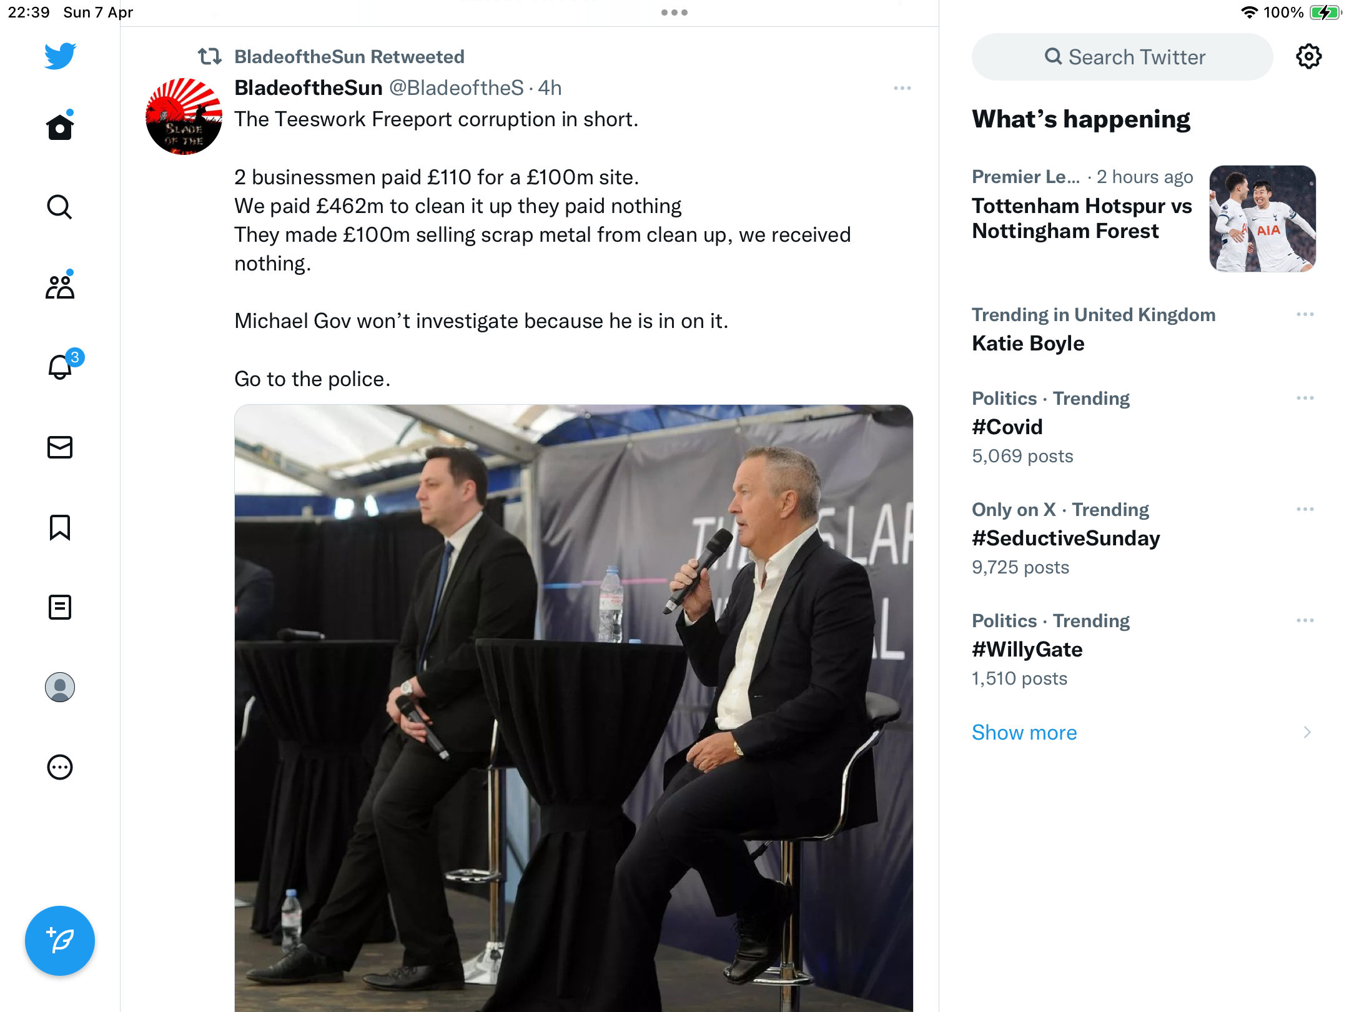Open Lists icon in sidebar
Image resolution: width=1349 pixels, height=1012 pixels.
[60, 607]
